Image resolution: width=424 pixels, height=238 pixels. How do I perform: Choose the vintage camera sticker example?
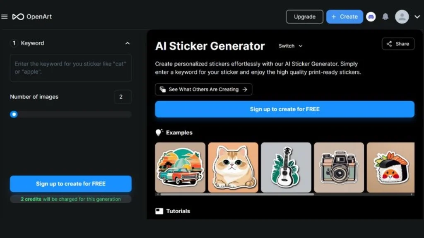click(x=339, y=167)
